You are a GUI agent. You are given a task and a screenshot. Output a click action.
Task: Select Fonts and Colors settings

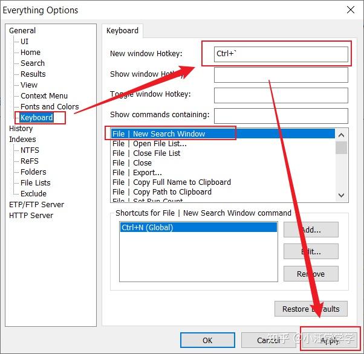(50, 107)
